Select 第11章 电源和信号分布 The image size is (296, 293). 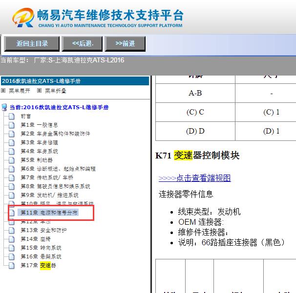49,213
